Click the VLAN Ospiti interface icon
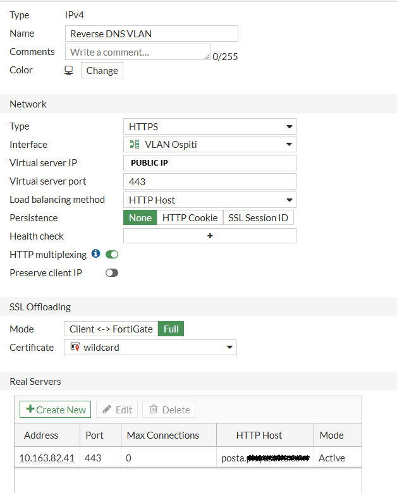 pyautogui.click(x=135, y=145)
